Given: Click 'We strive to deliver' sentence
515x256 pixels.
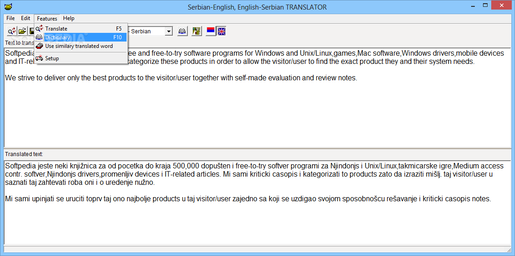Looking at the screenshot, I should (181, 78).
